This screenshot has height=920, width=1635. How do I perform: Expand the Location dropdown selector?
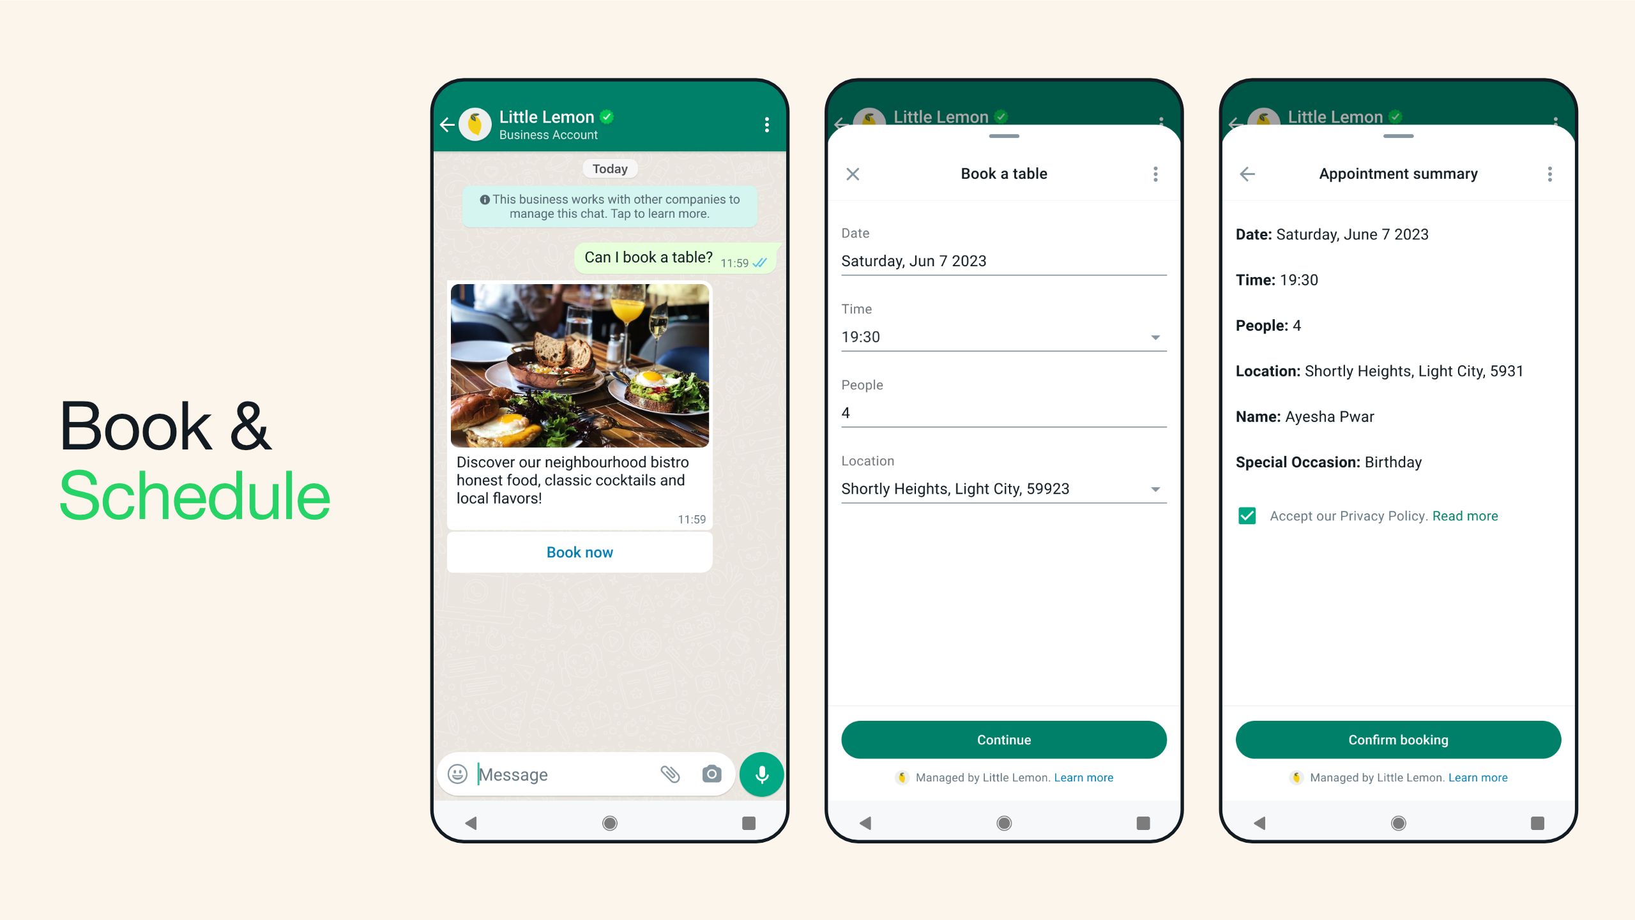[1154, 488]
